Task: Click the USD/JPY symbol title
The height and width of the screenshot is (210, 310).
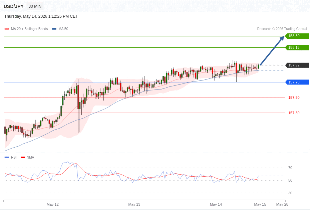Action: 14,7
